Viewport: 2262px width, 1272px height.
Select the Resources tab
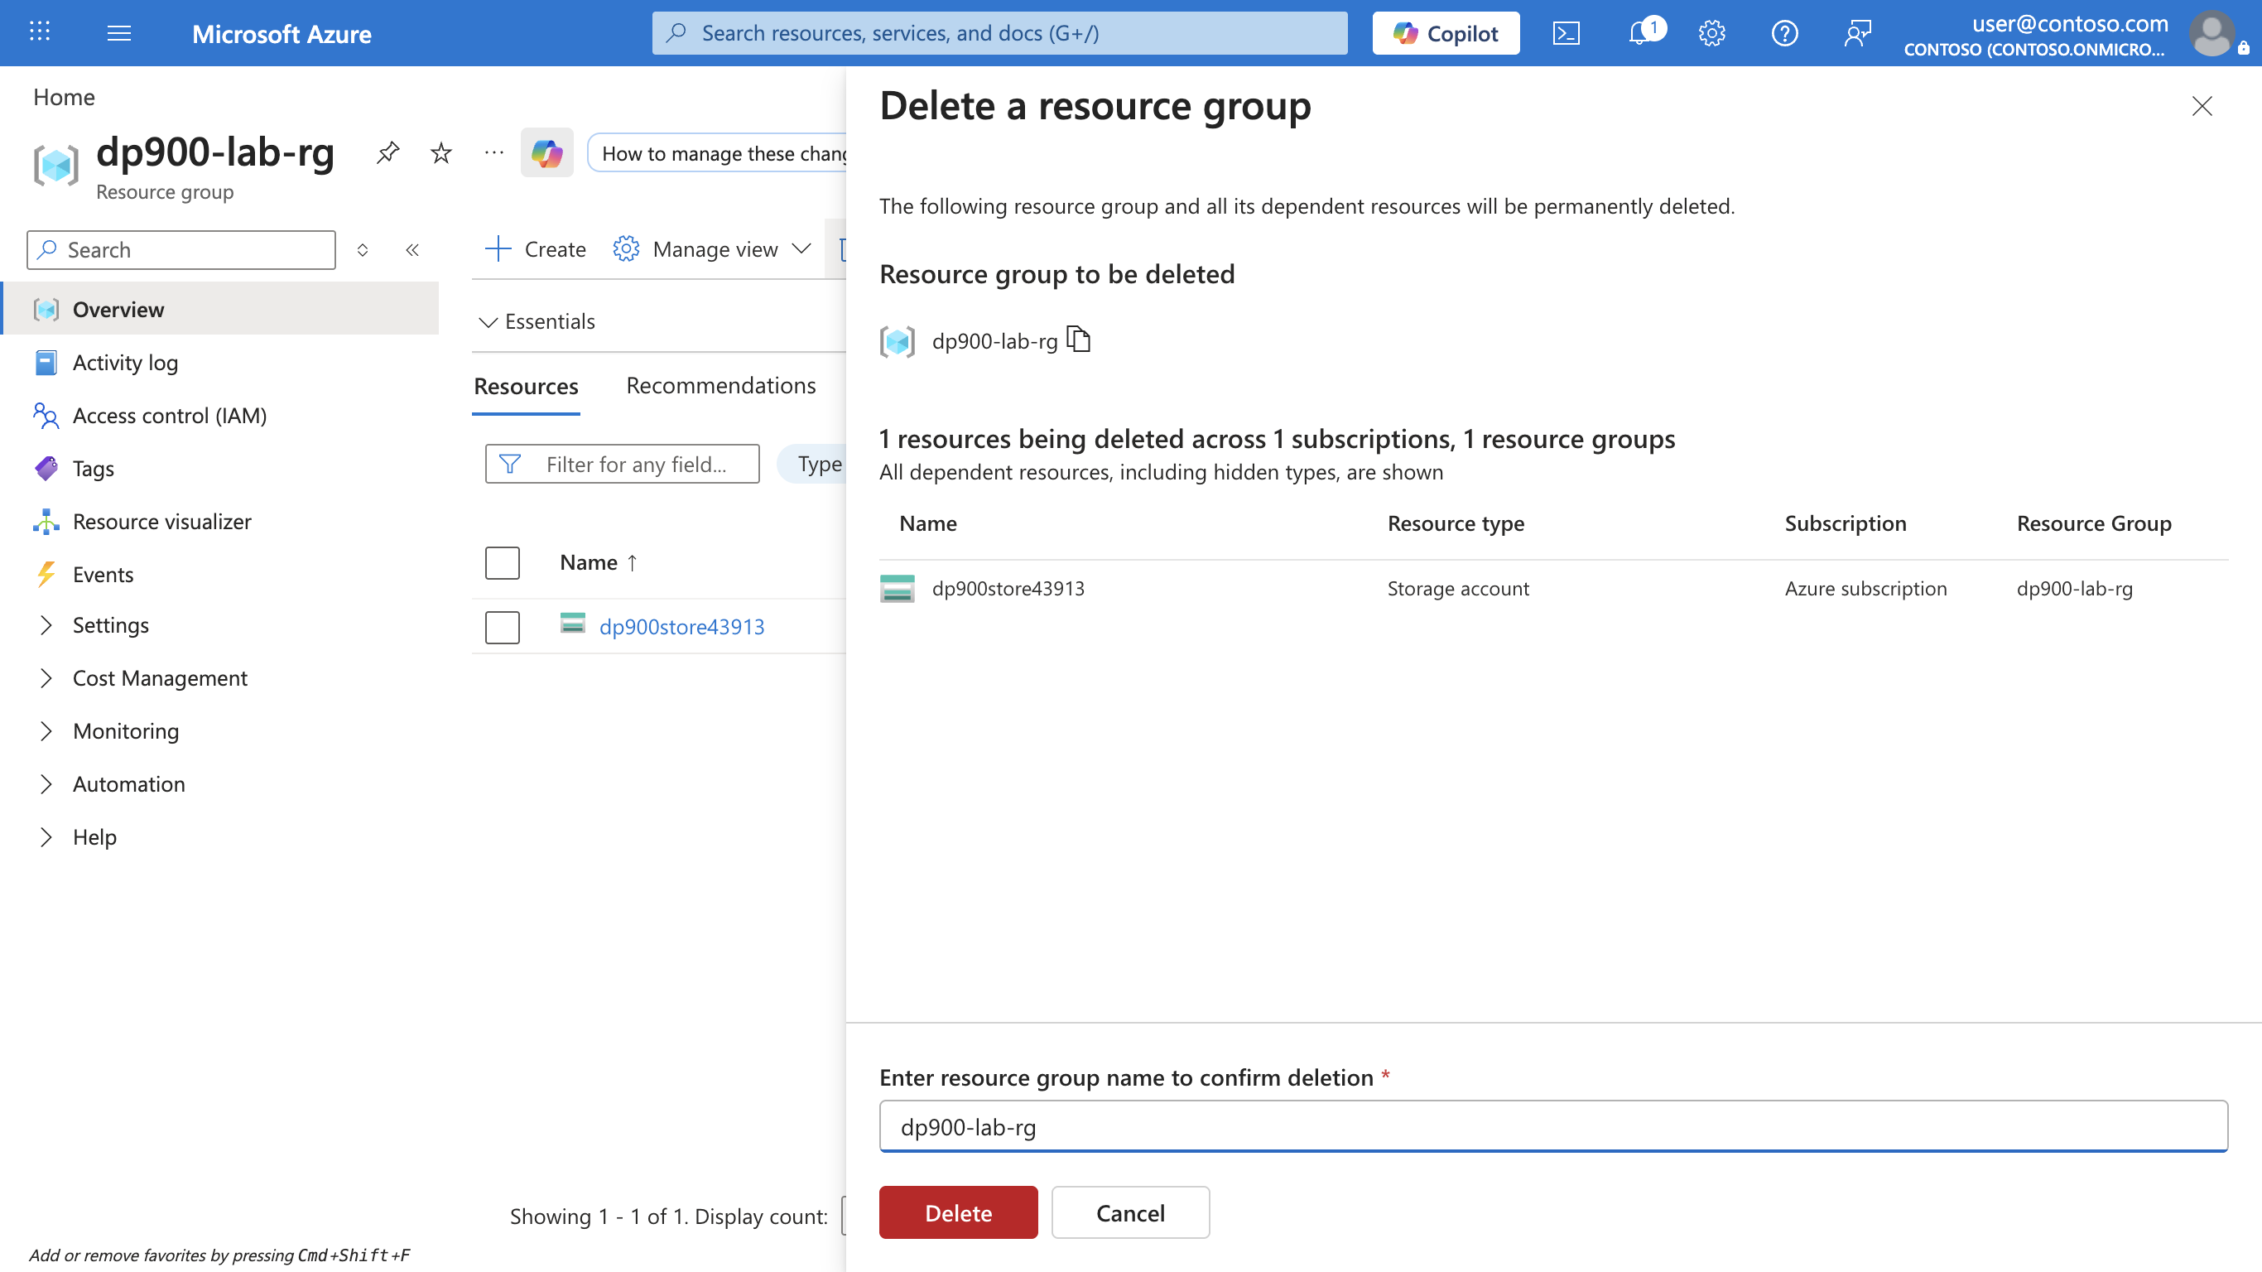tap(526, 387)
